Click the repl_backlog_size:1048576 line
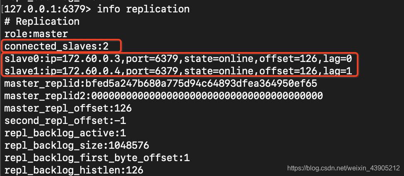Viewport: 404px width, 176px height. [x=77, y=145]
